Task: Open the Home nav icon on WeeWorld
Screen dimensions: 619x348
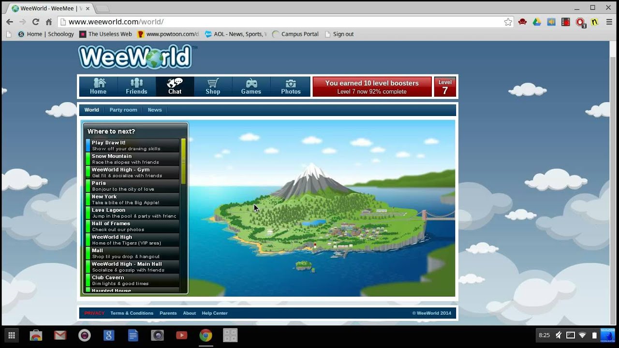Action: 98,87
